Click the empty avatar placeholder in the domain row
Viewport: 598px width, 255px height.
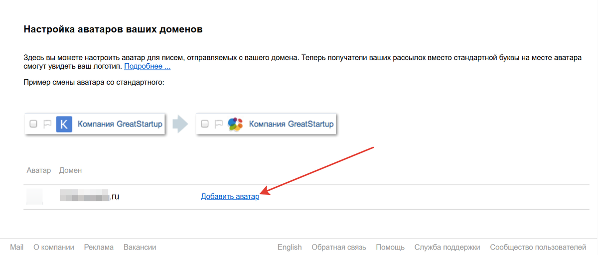(x=34, y=197)
